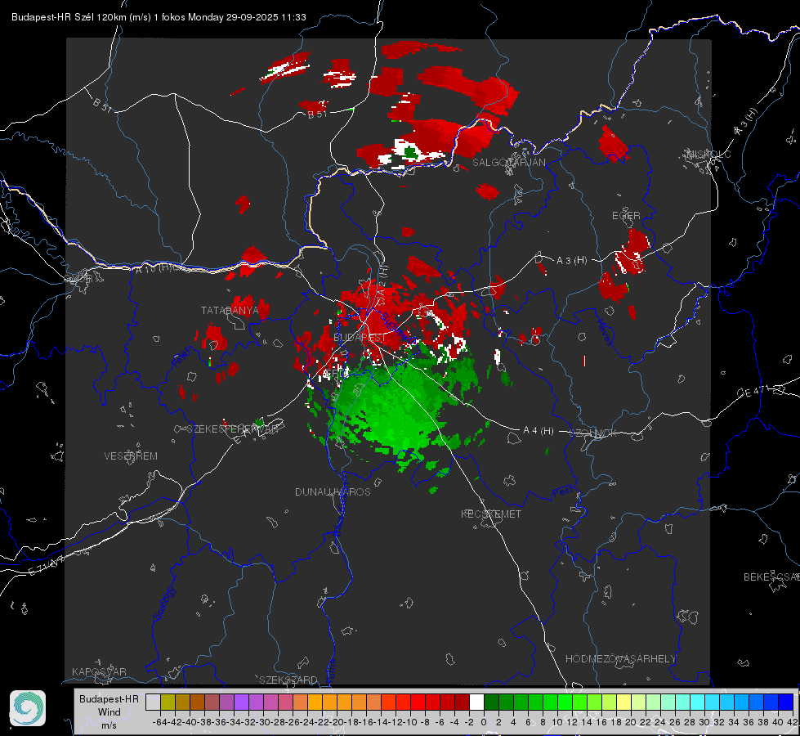Click the KAPOSVAR city label
800x736 pixels.
(x=99, y=671)
